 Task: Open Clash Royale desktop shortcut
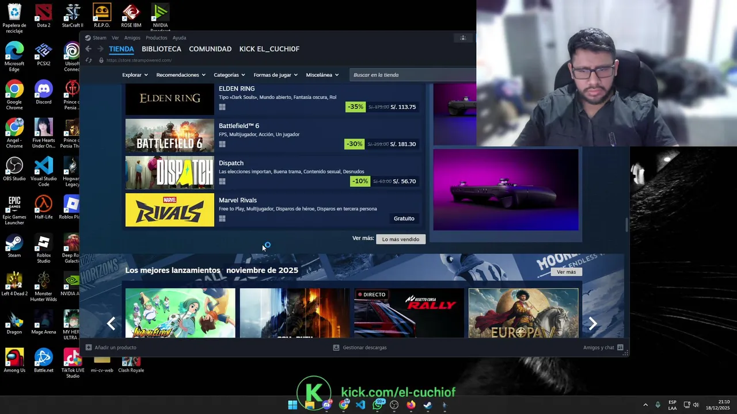pos(131,363)
